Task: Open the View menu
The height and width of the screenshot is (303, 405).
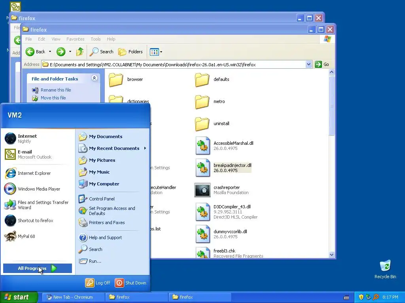Action: click(x=56, y=39)
